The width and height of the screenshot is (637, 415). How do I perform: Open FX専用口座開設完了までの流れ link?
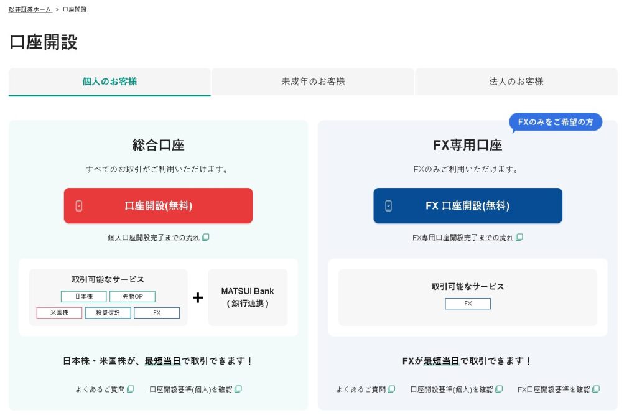tap(463, 238)
